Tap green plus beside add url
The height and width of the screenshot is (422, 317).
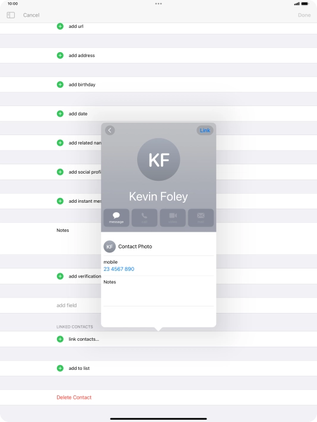click(x=60, y=26)
